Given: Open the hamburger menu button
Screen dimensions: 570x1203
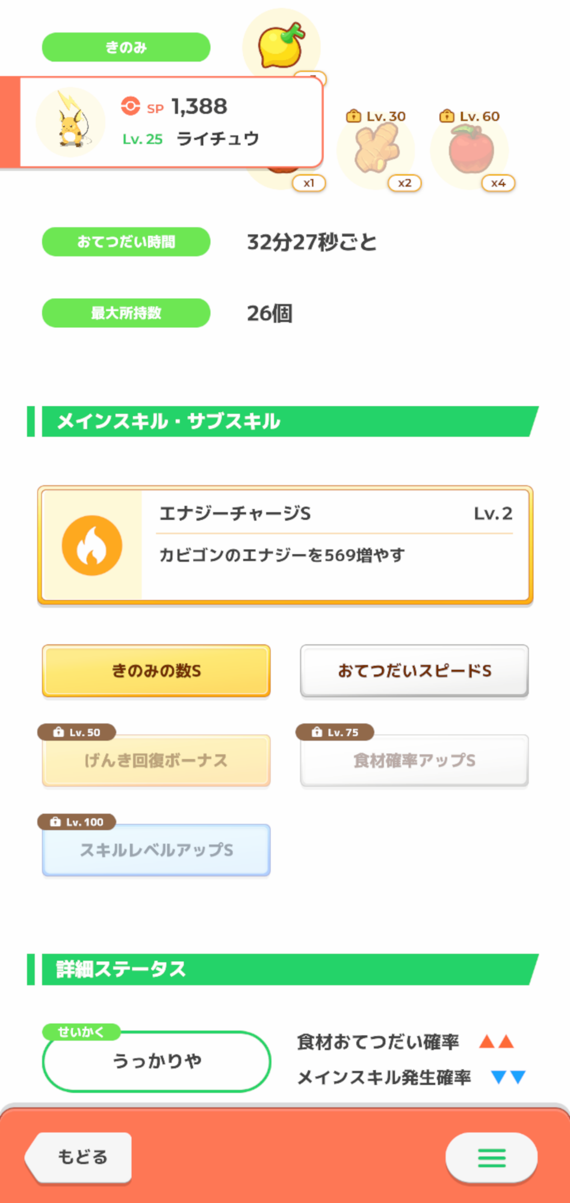Looking at the screenshot, I should coord(491,1157).
